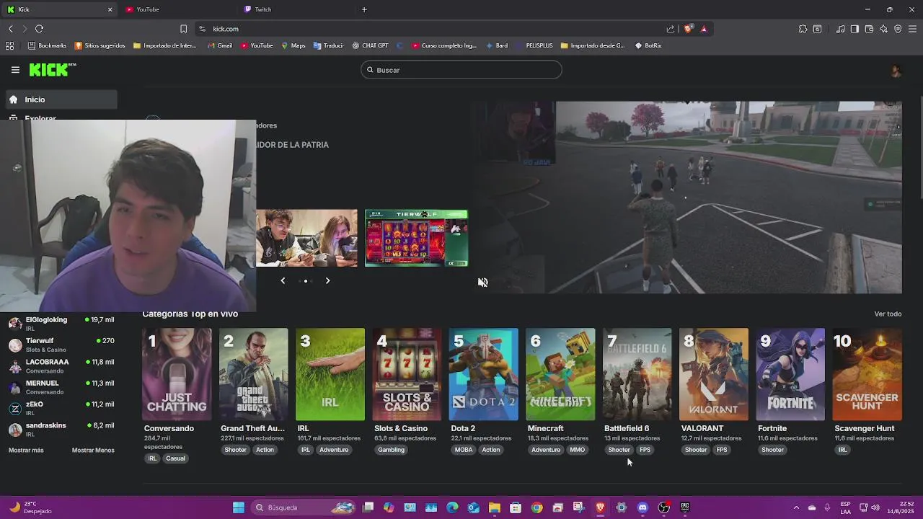The image size is (923, 519).
Task: Open the Grand Theft Auto category card
Action: tap(253, 374)
